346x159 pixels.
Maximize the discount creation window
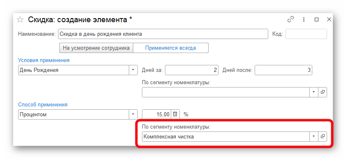316,20
